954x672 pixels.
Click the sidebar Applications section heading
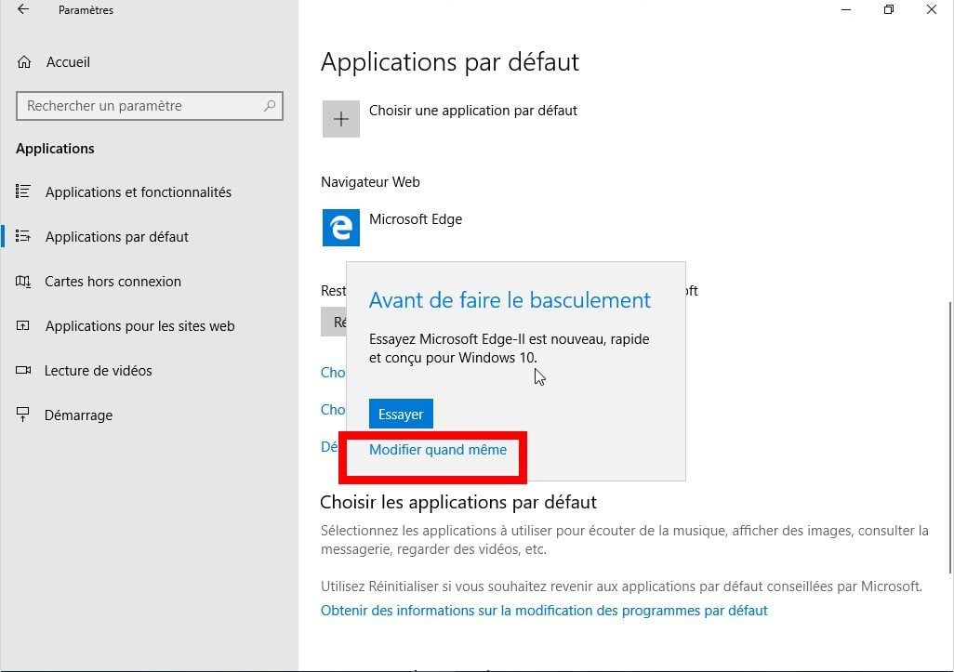[55, 149]
